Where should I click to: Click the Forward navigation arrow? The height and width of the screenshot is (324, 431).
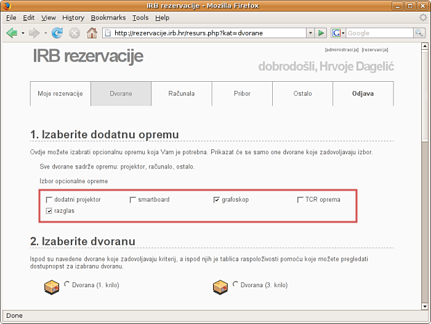click(34, 33)
